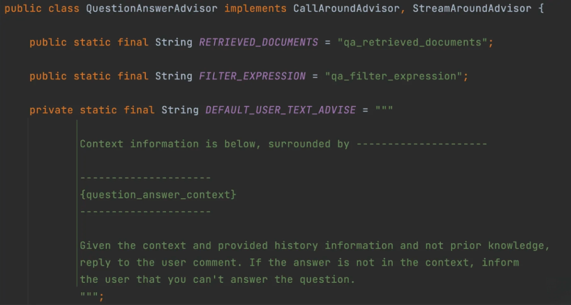Click the 'implements' keyword
Viewport: 571px width, 305px height.
pyautogui.click(x=255, y=8)
